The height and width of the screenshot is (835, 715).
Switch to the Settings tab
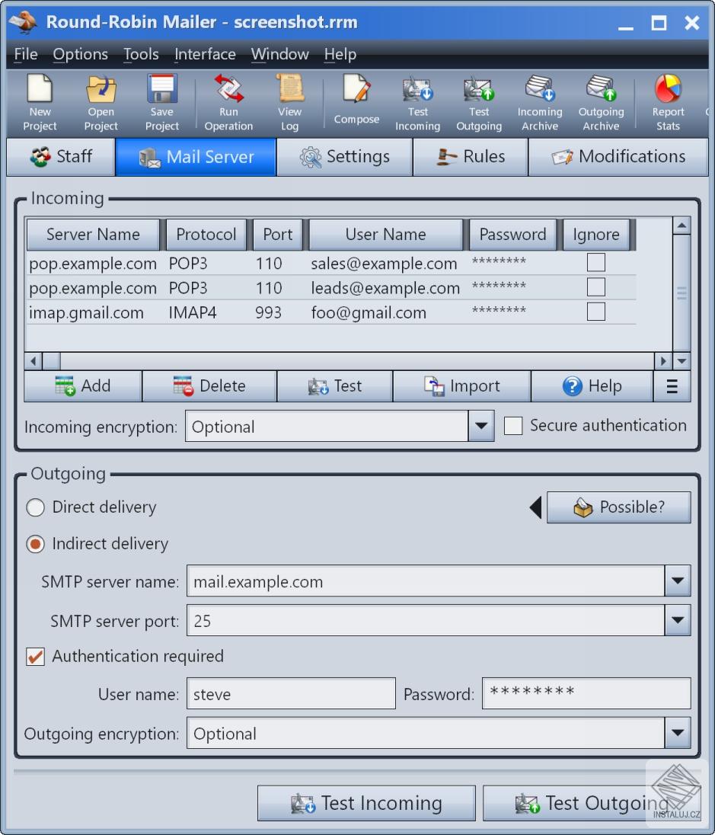pos(344,157)
